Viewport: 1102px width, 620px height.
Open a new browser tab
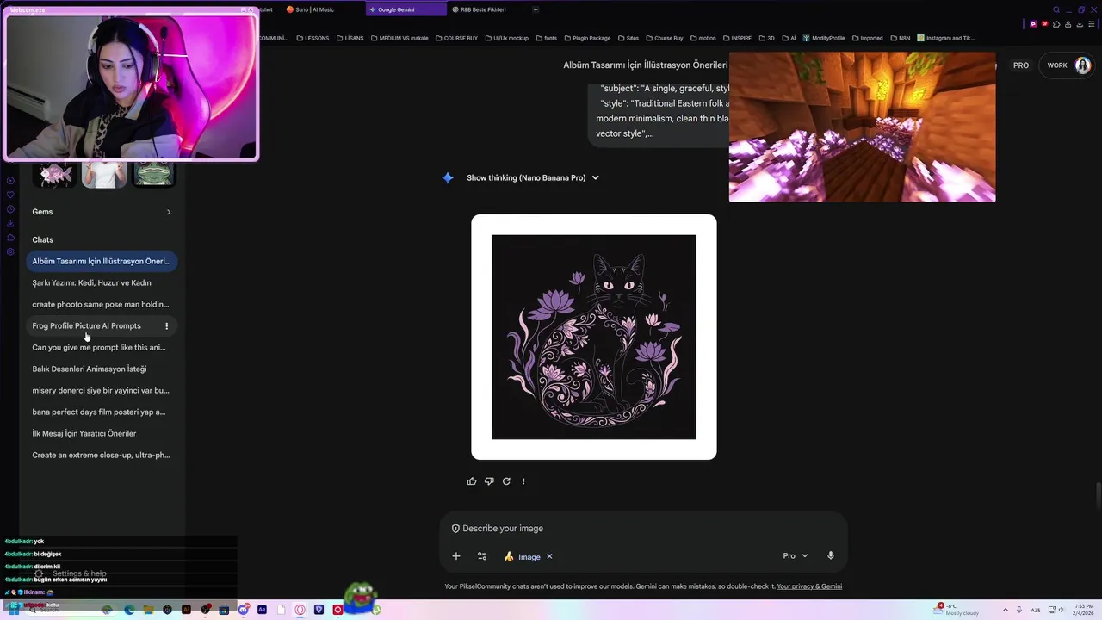[536, 9]
